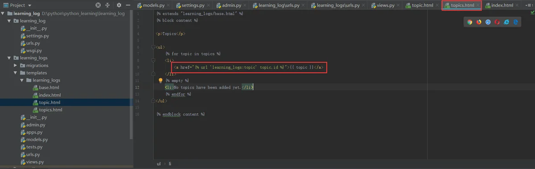Click the scroll-from-source target icon

(x=98, y=5)
